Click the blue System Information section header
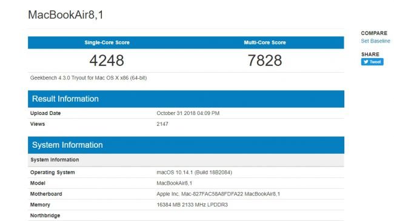Screen dimensions: 394x221 click(x=186, y=145)
